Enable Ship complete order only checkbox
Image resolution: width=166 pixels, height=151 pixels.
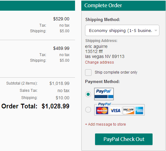(88, 72)
